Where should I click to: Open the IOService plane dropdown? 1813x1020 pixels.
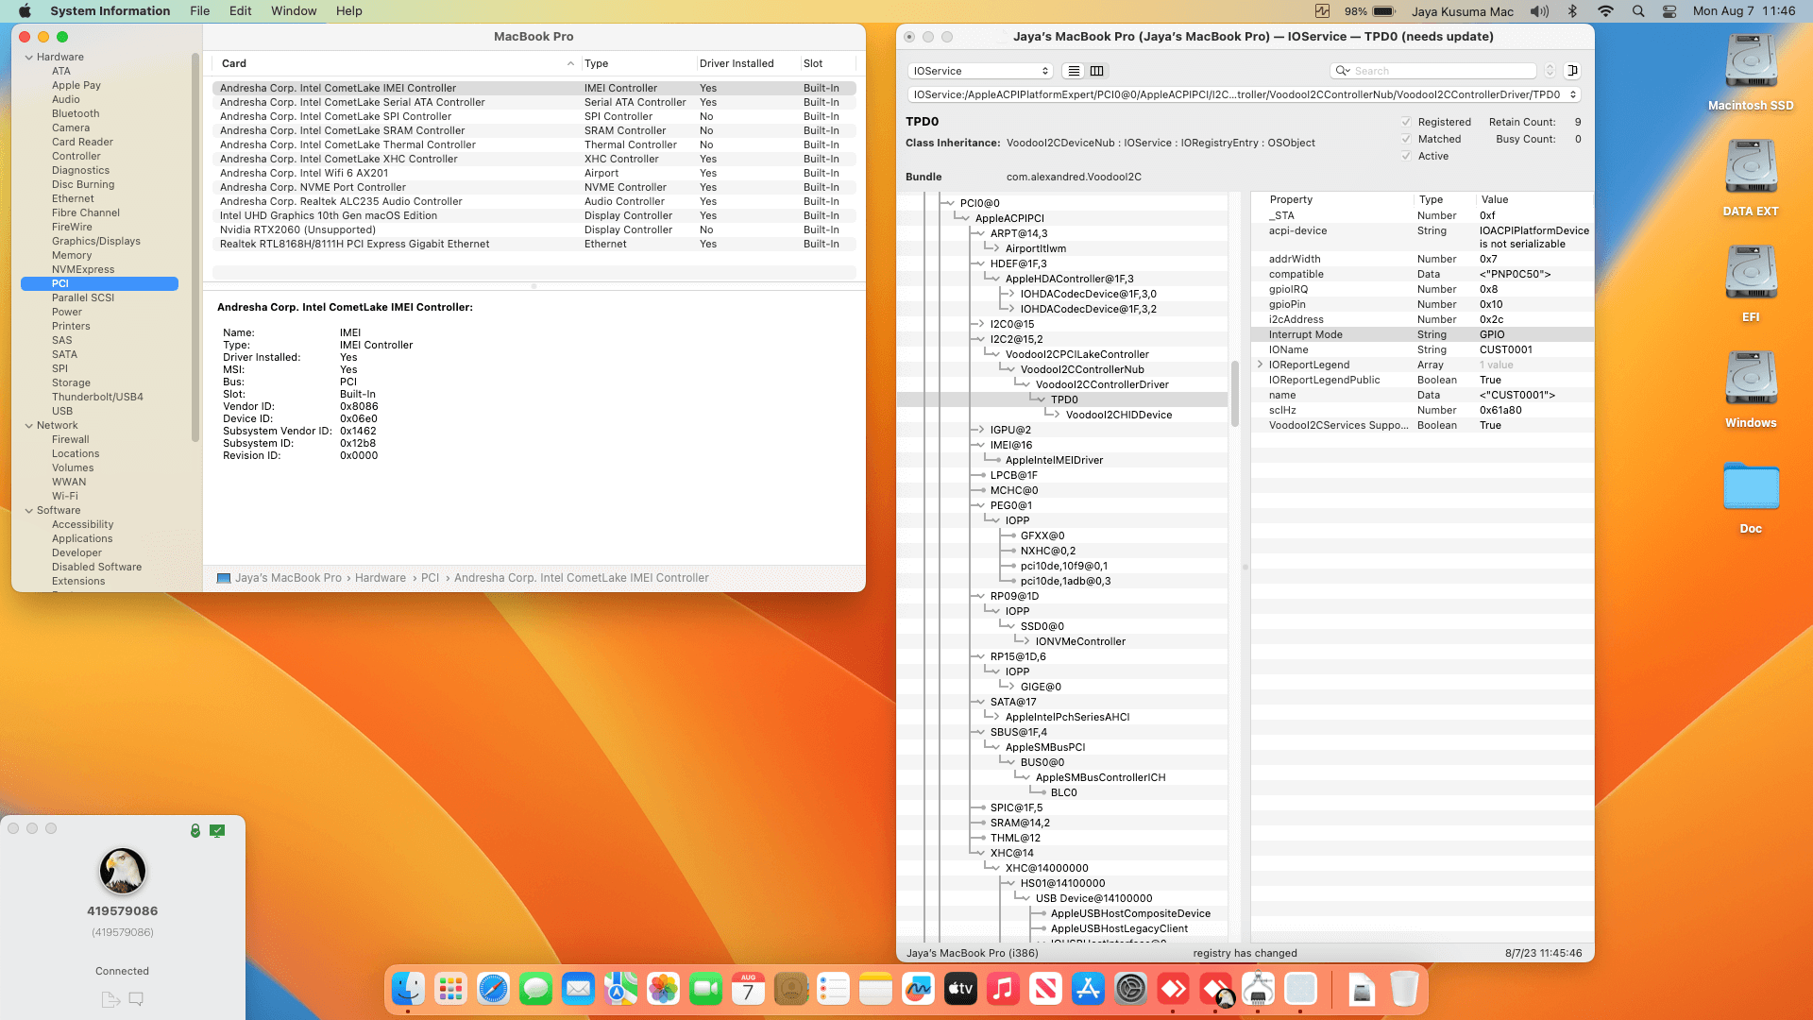click(x=980, y=71)
